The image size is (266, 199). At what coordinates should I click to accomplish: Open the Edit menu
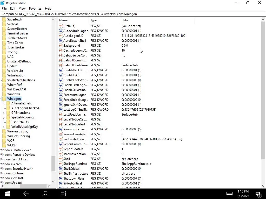(x=13, y=9)
